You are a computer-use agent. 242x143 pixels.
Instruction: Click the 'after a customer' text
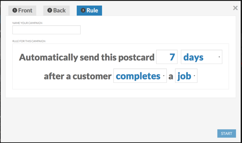click(77, 76)
